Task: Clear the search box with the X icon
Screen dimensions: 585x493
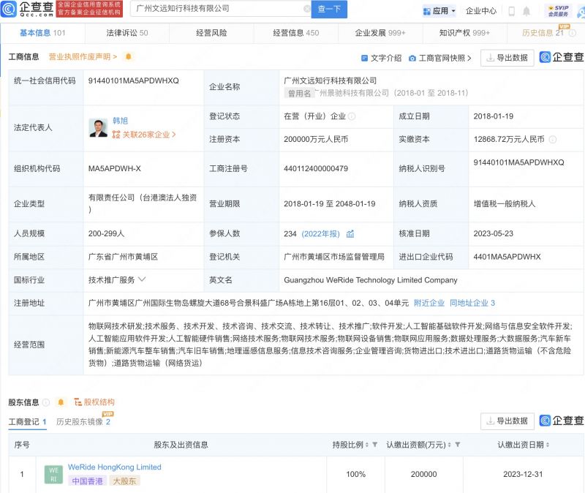Action: coord(307,9)
